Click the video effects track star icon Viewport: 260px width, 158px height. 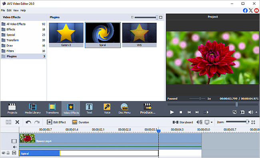click(14, 153)
